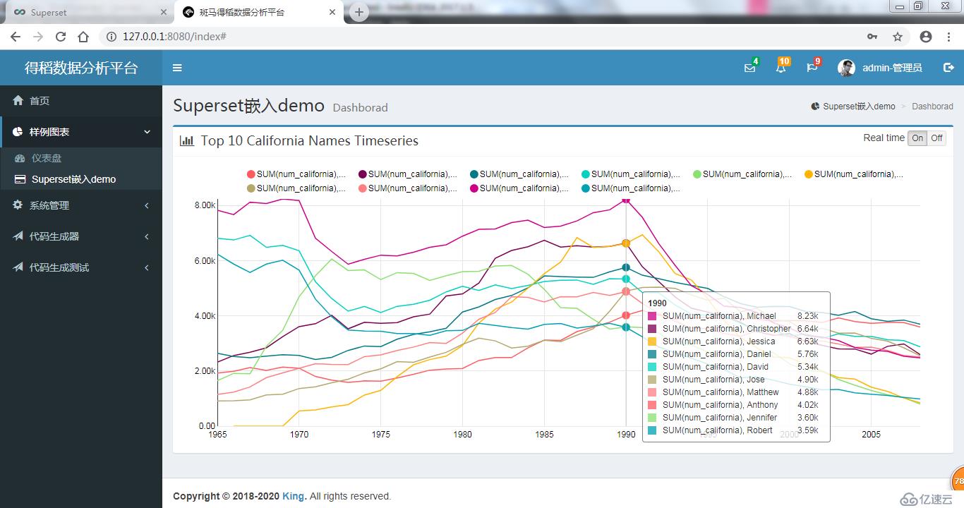This screenshot has height=508, width=964.
Task: Toggle the dark teal legend series
Action: (x=519, y=174)
